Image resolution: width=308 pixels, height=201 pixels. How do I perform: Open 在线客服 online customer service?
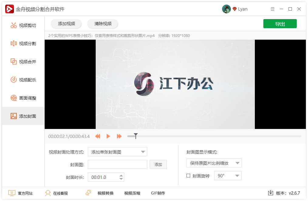click(56, 193)
